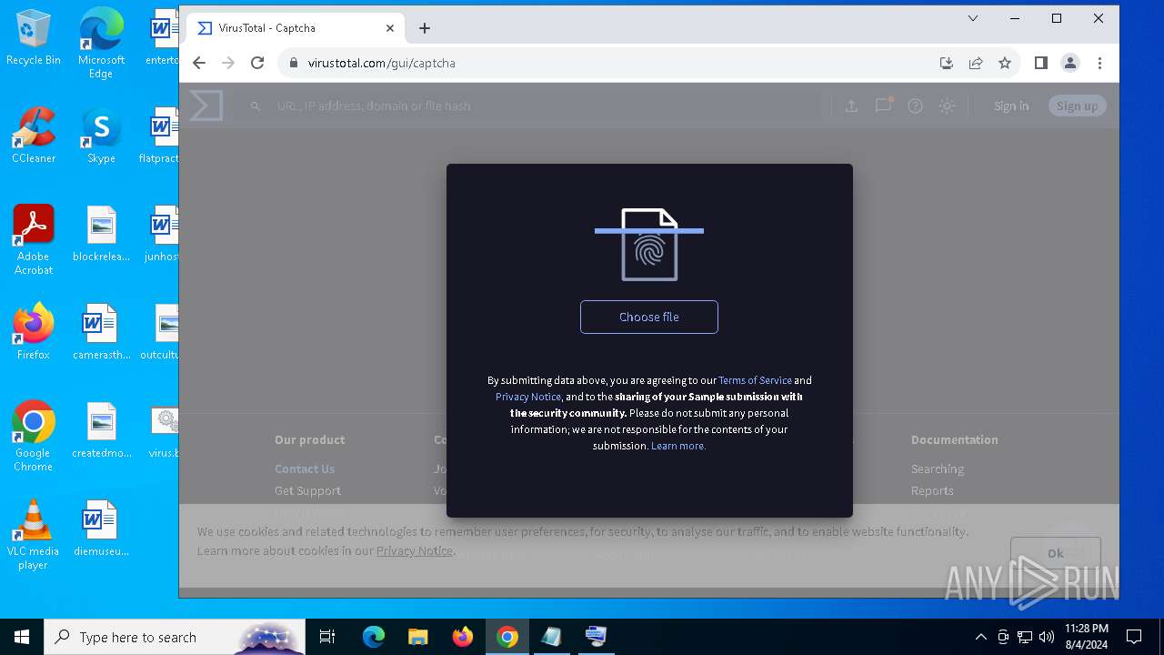
Task: Open Chrome three-dot menu
Action: click(x=1099, y=63)
